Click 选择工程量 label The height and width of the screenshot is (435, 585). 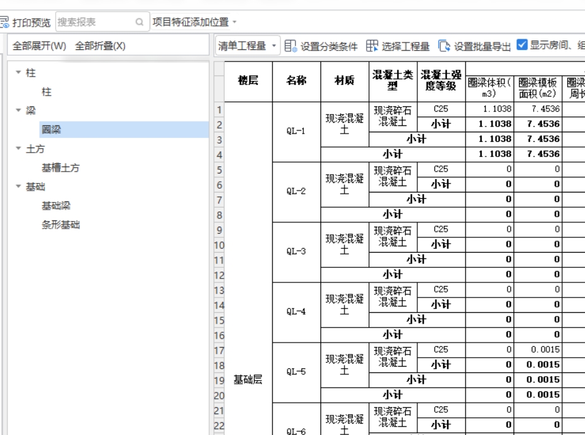[x=406, y=46]
